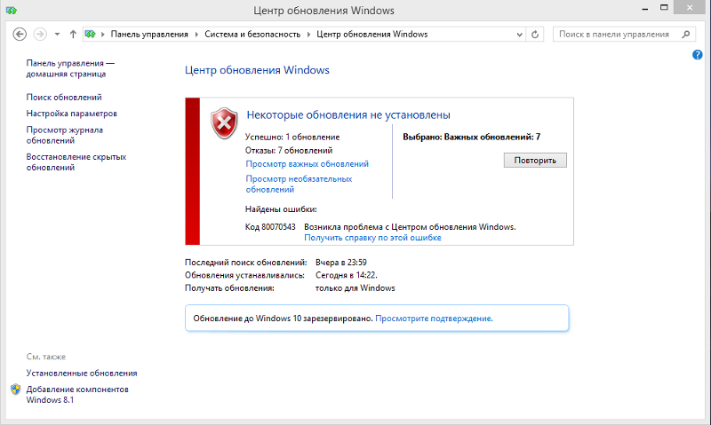Select Система и безопасность breadcrumb
The width and height of the screenshot is (711, 425).
pyautogui.click(x=252, y=35)
